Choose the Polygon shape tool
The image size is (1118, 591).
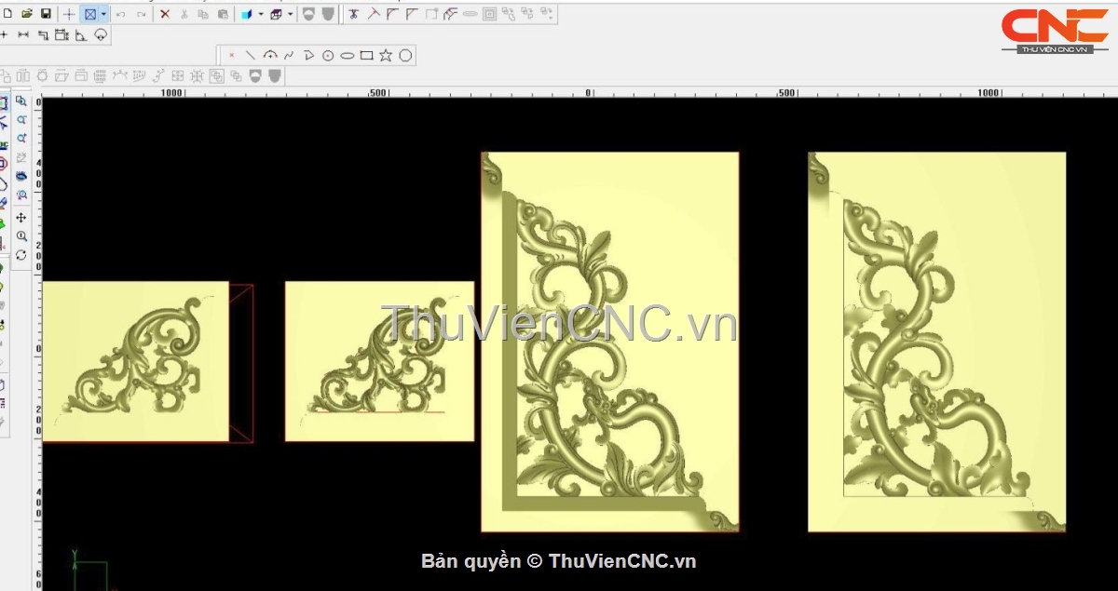[405, 56]
